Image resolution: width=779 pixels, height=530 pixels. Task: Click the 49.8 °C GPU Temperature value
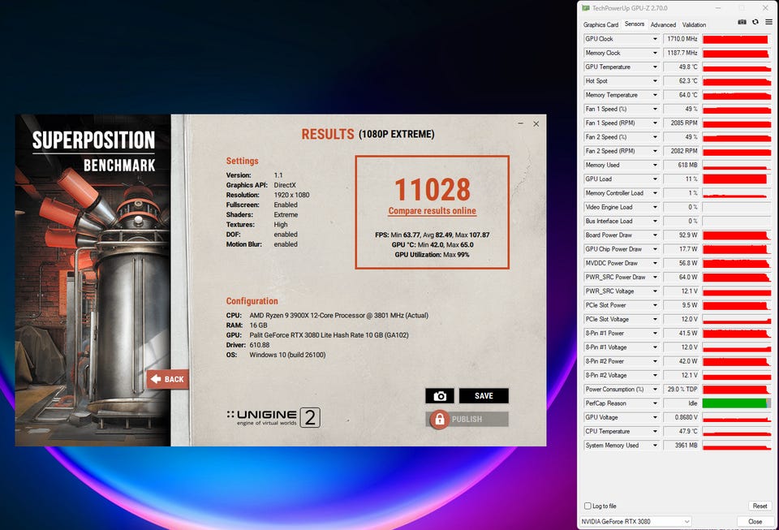coord(681,67)
